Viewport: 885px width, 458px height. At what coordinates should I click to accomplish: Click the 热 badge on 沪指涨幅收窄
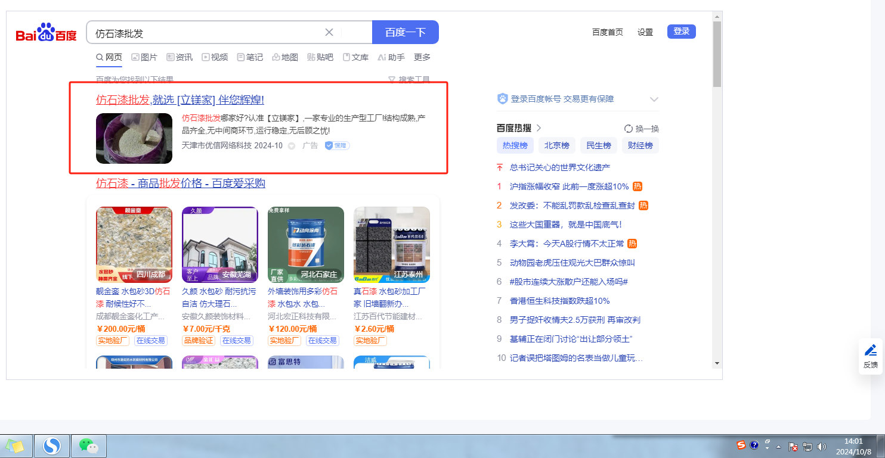pos(638,186)
